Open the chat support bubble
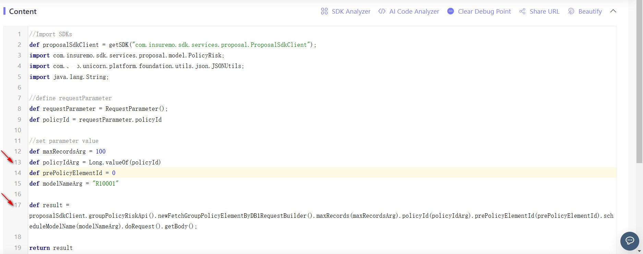The width and height of the screenshot is (643, 254). coord(630,241)
